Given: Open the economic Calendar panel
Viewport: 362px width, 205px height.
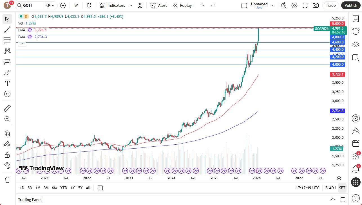Looking at the screenshot, I should click(x=356, y=143).
